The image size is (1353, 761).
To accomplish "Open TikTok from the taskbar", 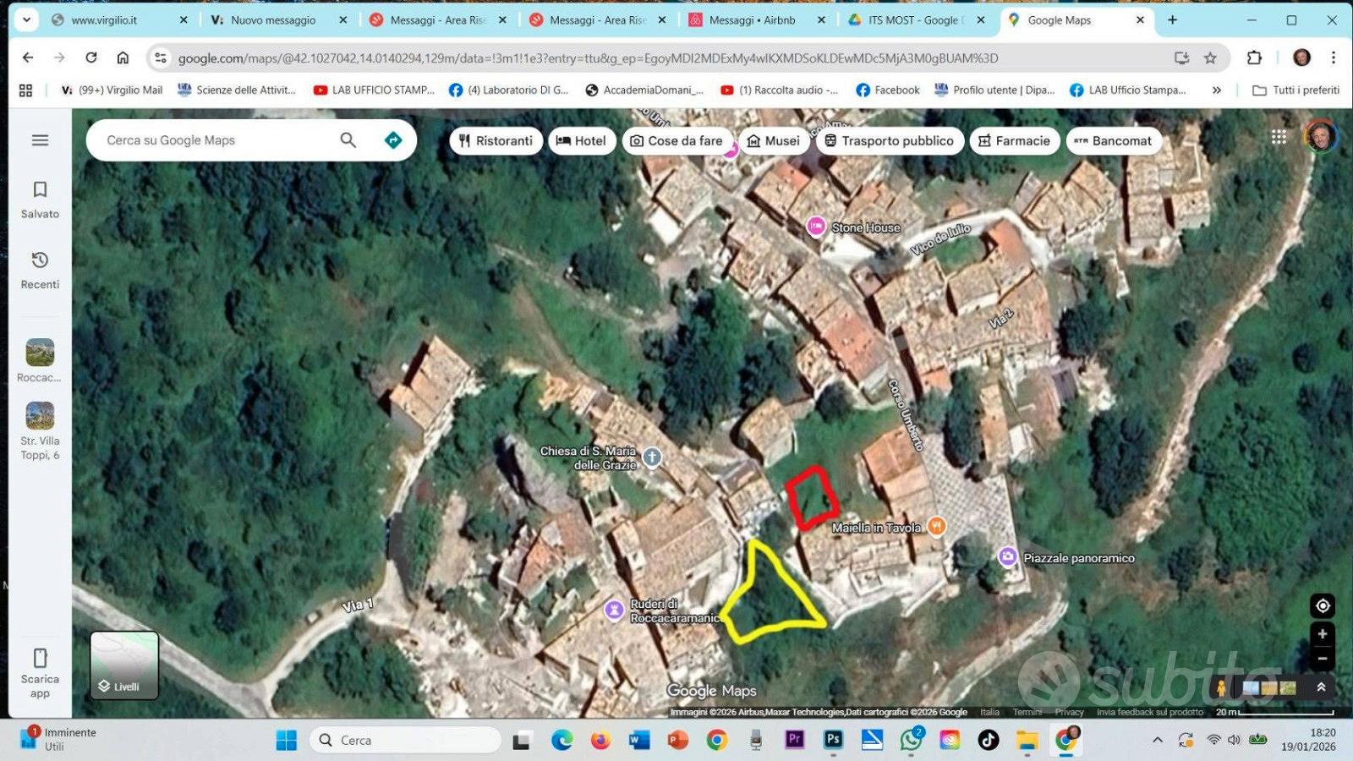I will click(x=988, y=740).
